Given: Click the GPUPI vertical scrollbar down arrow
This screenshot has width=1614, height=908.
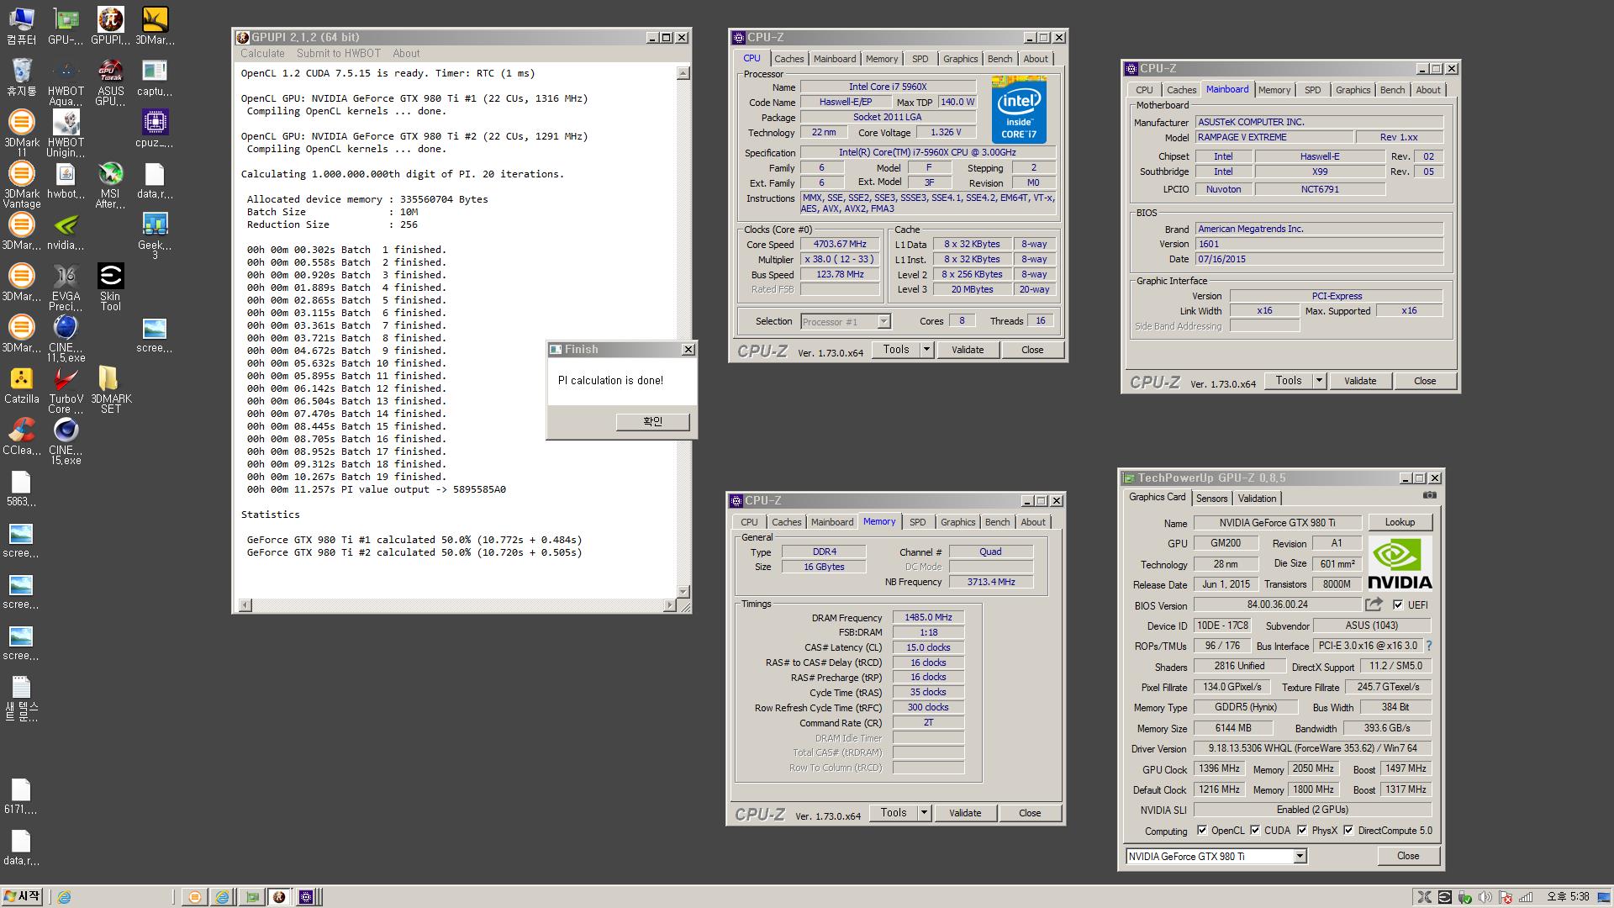Looking at the screenshot, I should pos(683,591).
